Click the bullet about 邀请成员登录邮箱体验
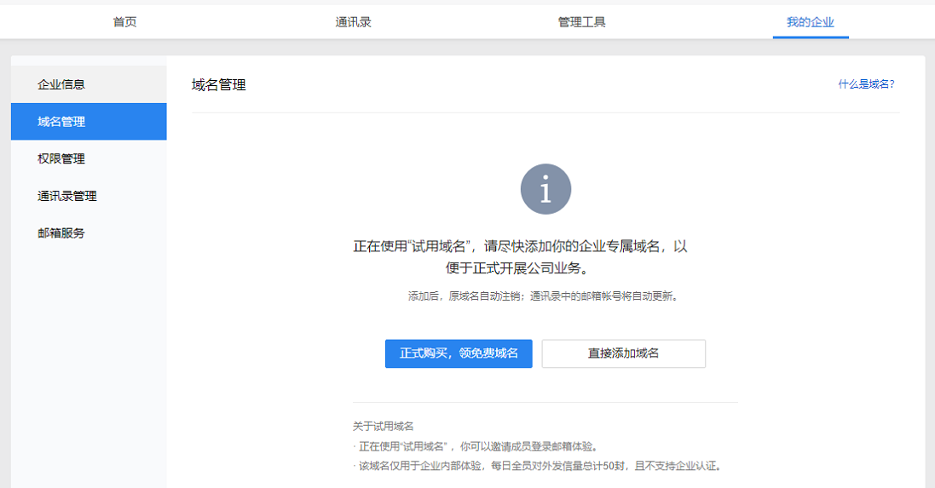The width and height of the screenshot is (935, 488). (x=477, y=446)
